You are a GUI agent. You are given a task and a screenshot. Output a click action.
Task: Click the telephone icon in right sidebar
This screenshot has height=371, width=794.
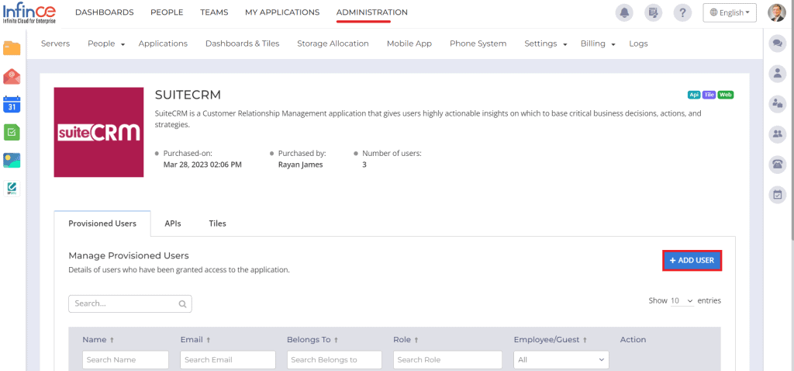[x=777, y=165]
